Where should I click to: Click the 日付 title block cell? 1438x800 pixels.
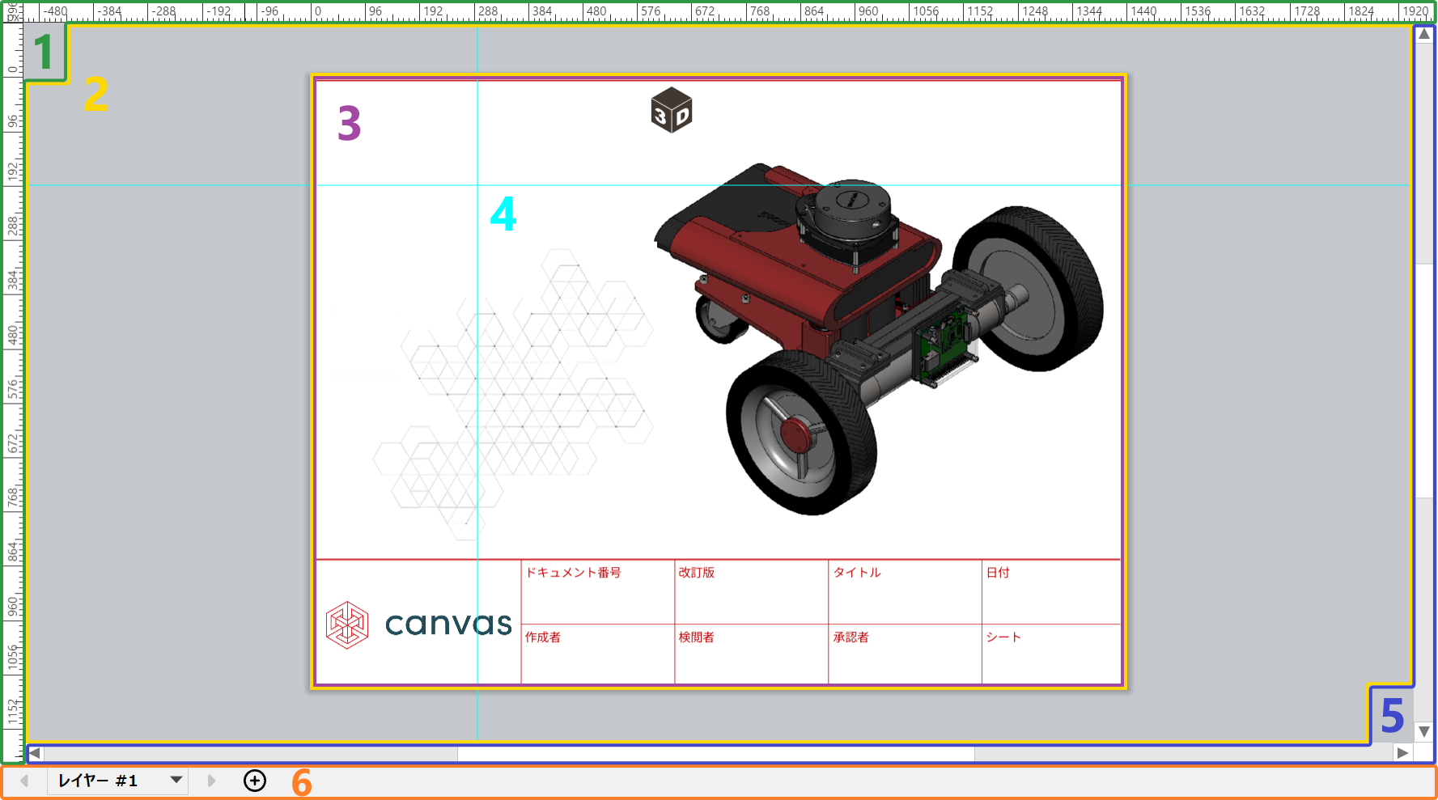click(x=1051, y=591)
